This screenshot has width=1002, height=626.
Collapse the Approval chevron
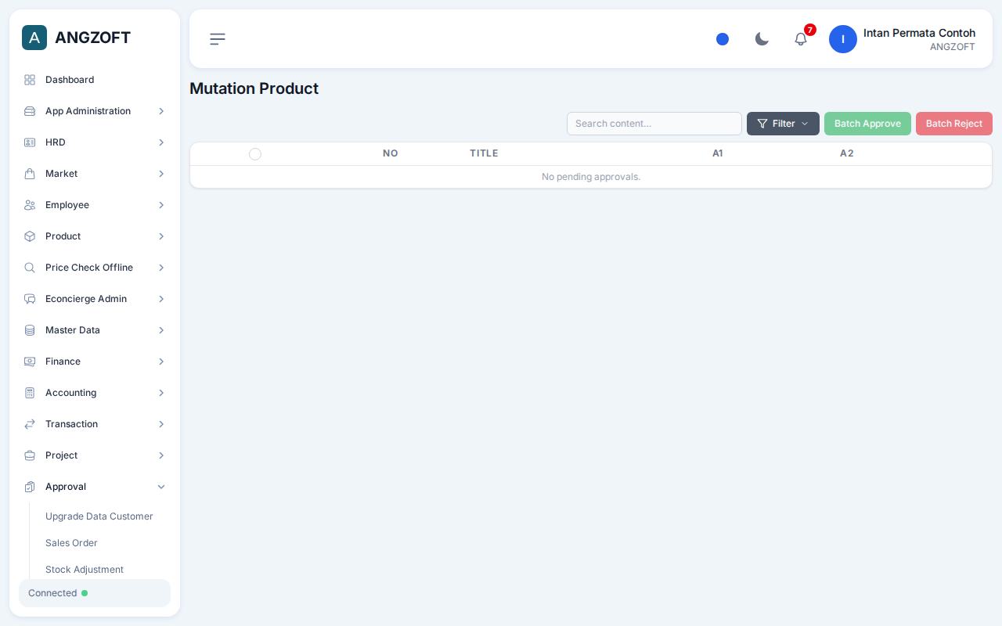pyautogui.click(x=161, y=487)
